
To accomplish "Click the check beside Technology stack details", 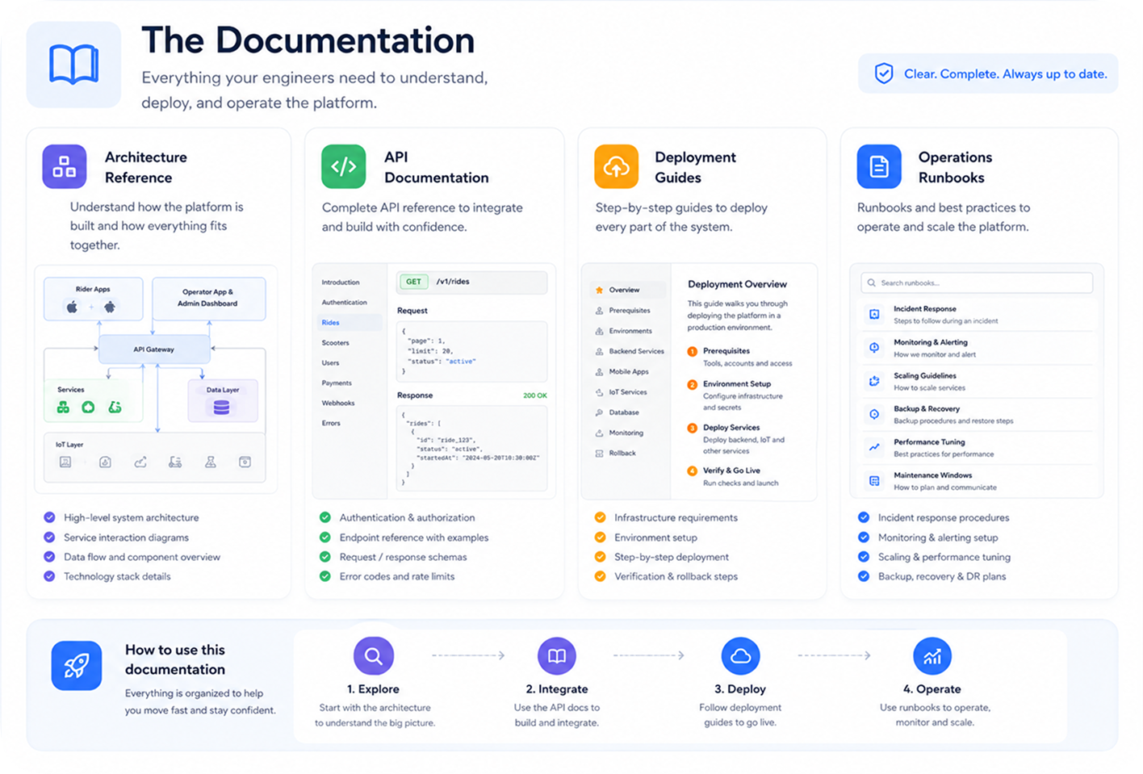I will [x=49, y=576].
